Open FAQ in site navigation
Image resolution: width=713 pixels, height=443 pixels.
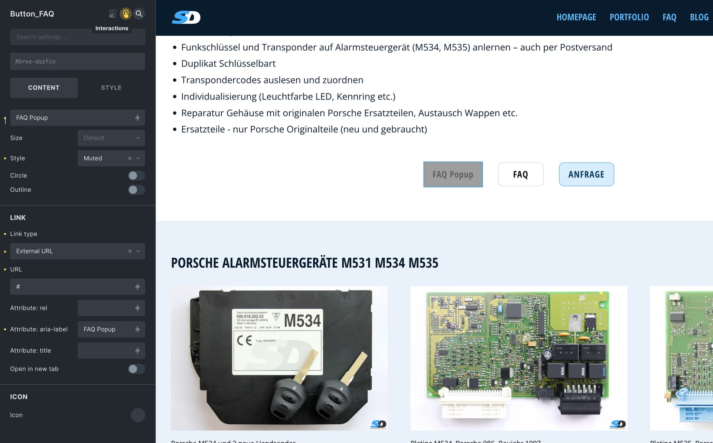[x=669, y=17]
